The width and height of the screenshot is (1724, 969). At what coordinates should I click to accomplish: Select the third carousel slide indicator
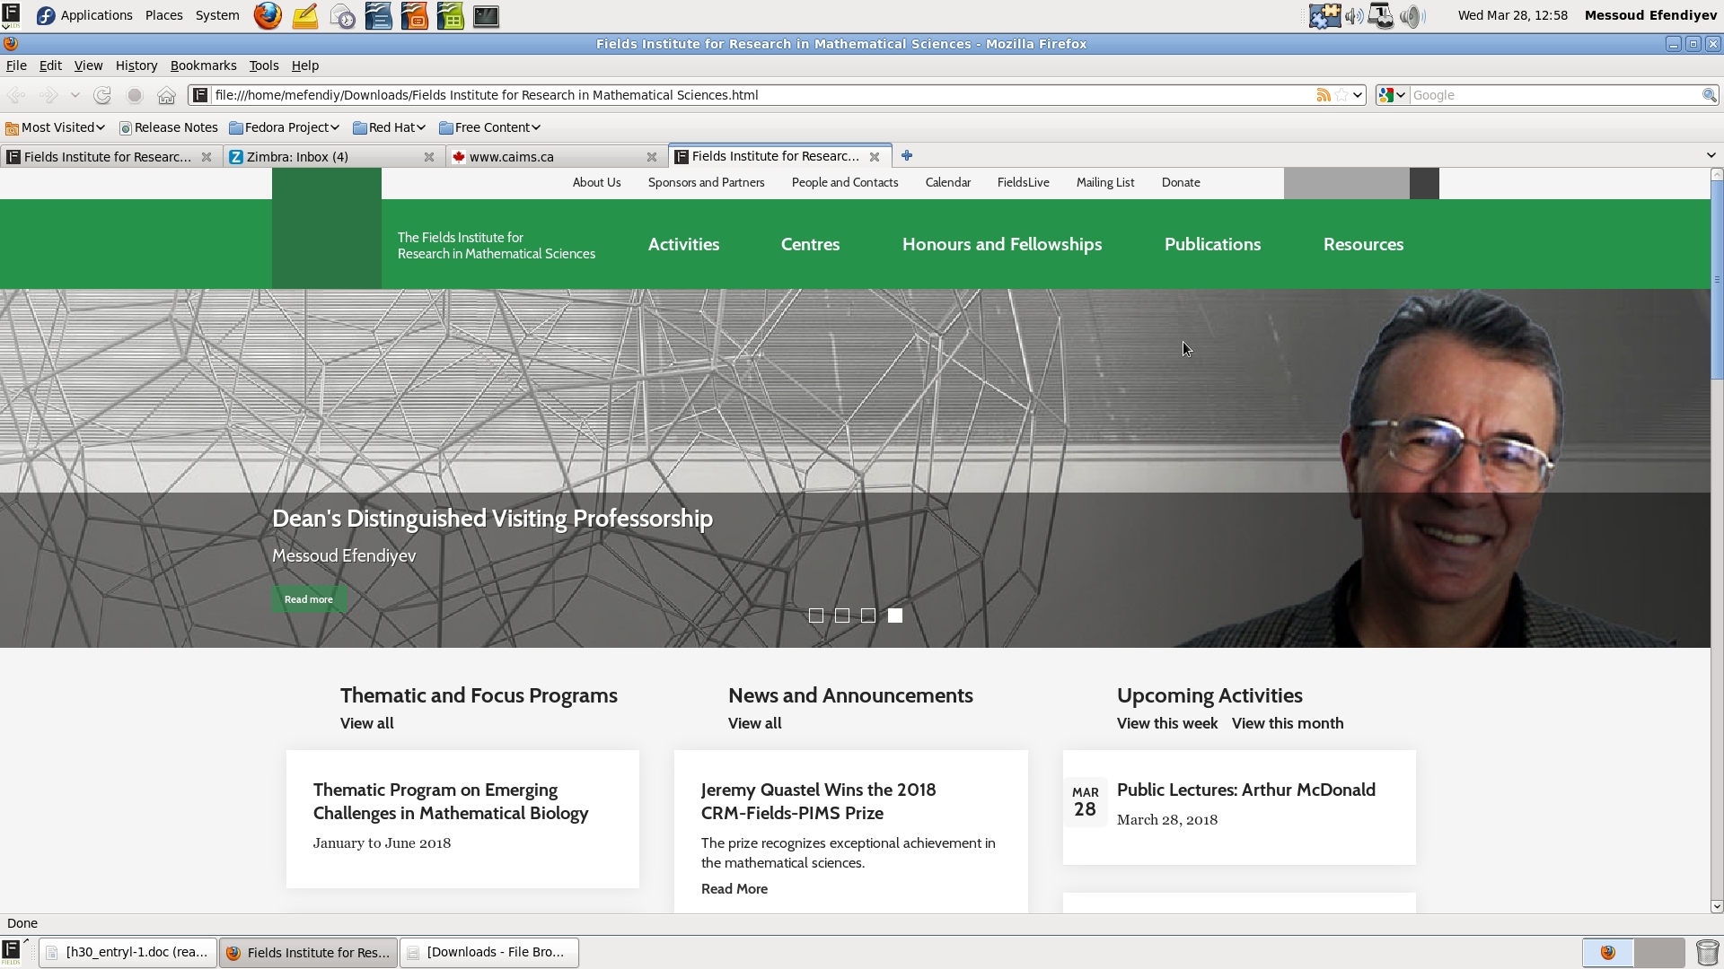click(x=868, y=615)
